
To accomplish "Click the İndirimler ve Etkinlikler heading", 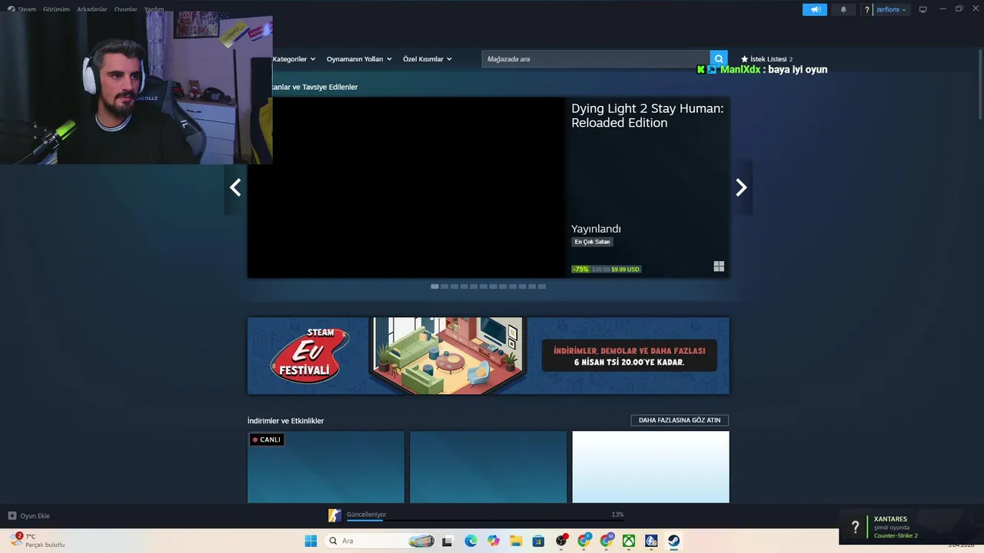I will click(x=285, y=421).
